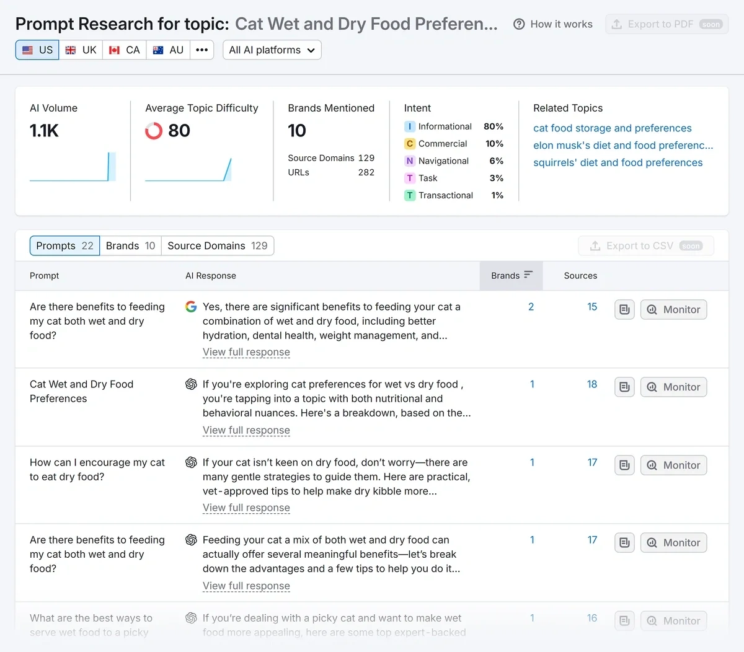This screenshot has height=652, width=744.
Task: Click the Google icon on the first AI response
Action: 191,306
